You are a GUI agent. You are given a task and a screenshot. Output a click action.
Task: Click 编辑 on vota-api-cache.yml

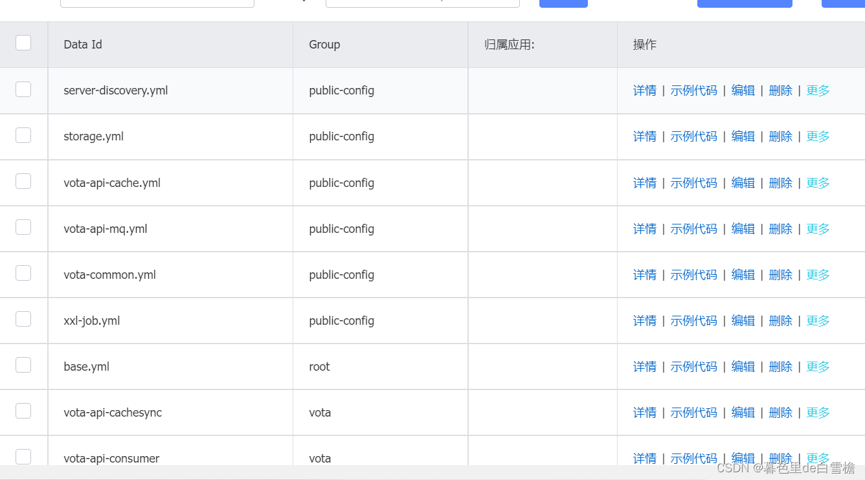[x=743, y=183]
